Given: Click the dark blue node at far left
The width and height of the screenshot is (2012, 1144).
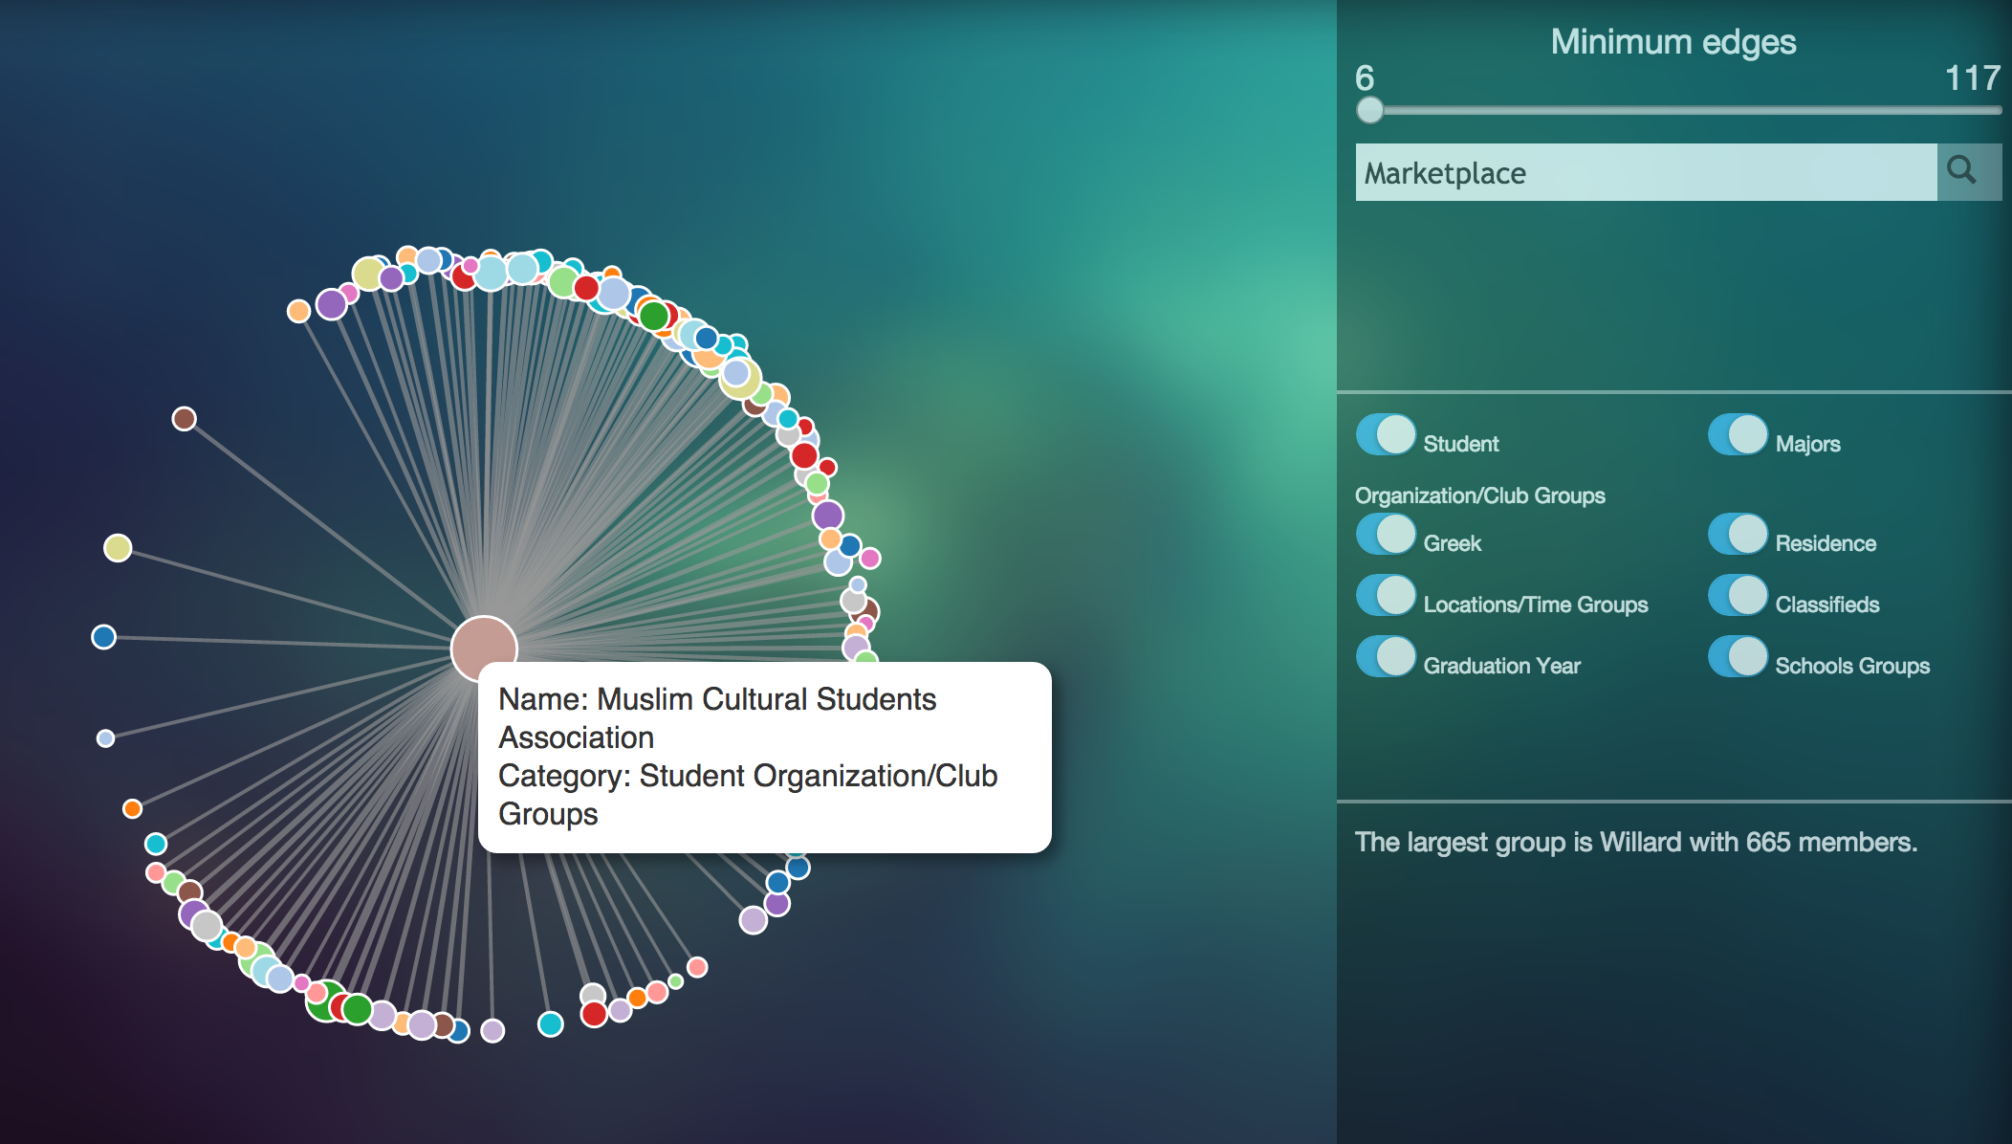Looking at the screenshot, I should [103, 636].
